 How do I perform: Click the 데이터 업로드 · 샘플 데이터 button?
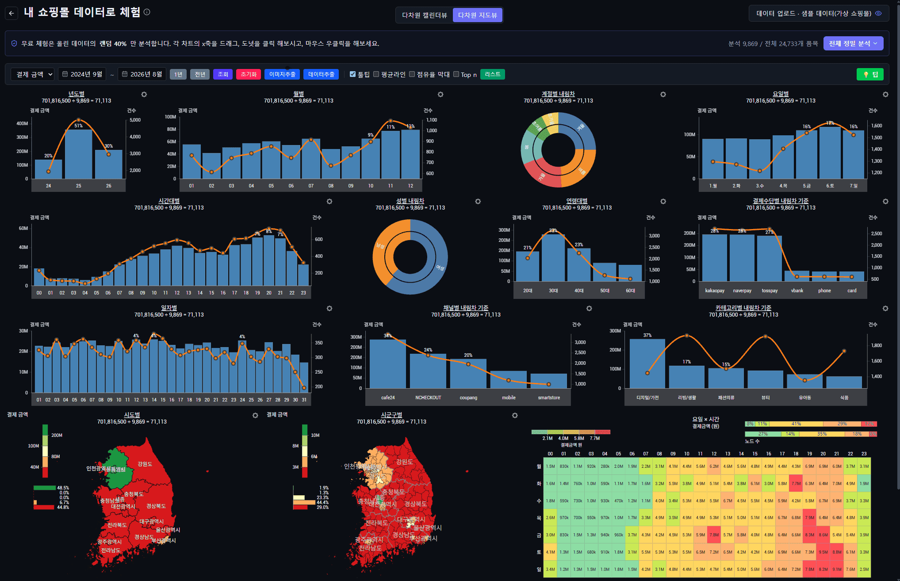pyautogui.click(x=819, y=13)
